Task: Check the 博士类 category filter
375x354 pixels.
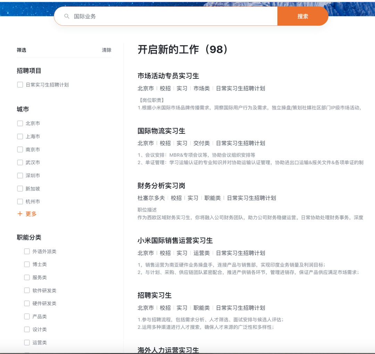Action: (x=27, y=264)
